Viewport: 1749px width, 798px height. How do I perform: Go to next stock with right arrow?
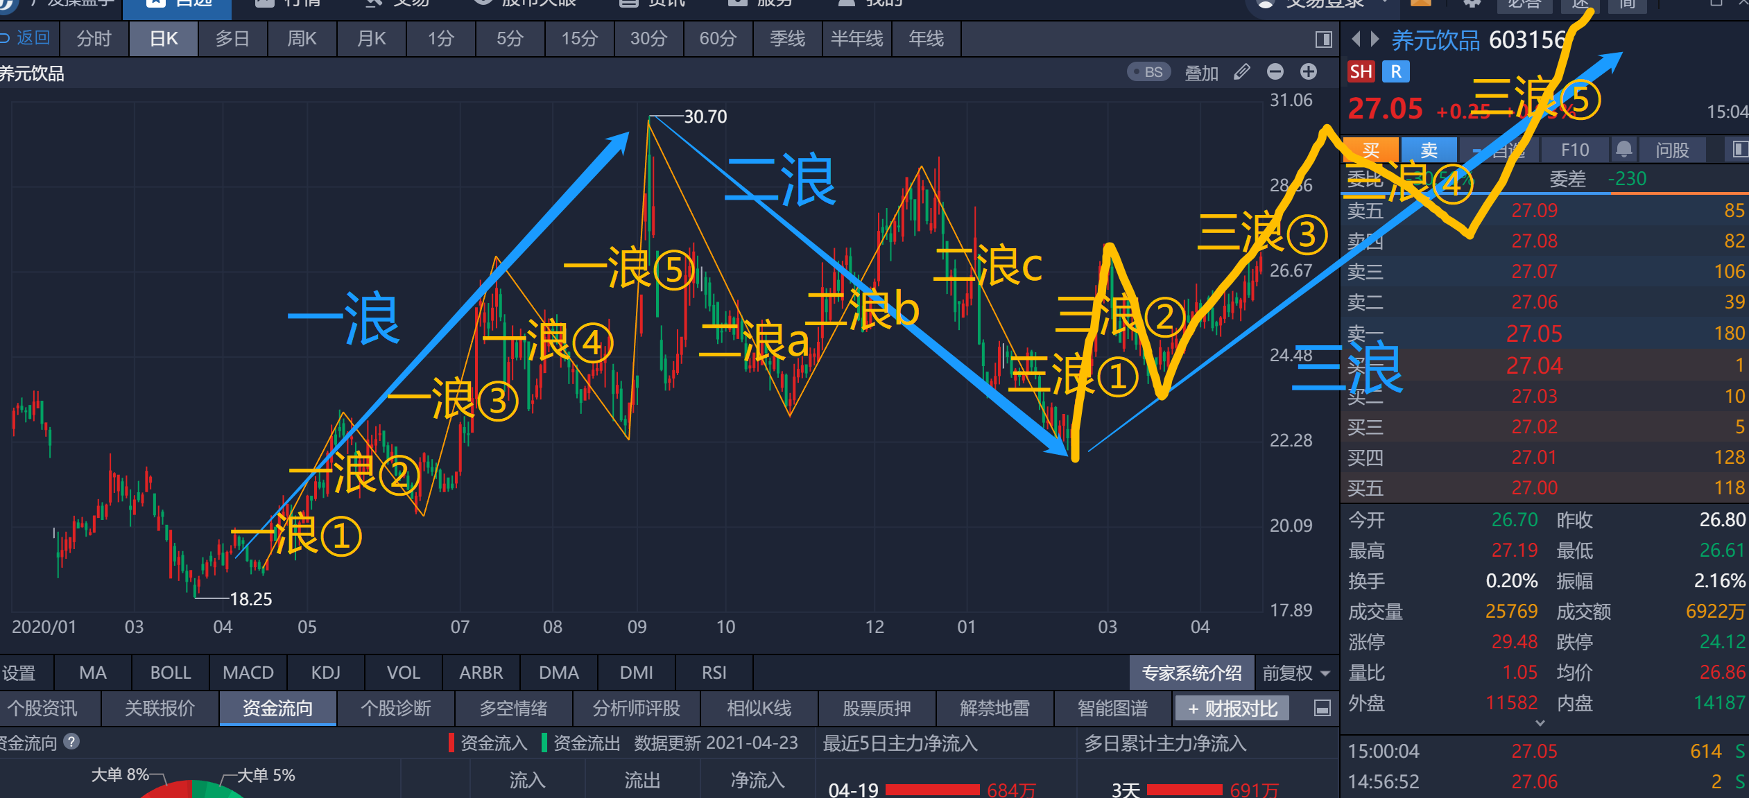tap(1375, 39)
